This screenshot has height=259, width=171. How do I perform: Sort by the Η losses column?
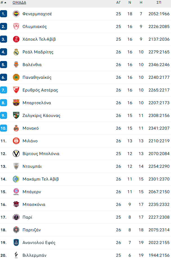coord(141,3)
